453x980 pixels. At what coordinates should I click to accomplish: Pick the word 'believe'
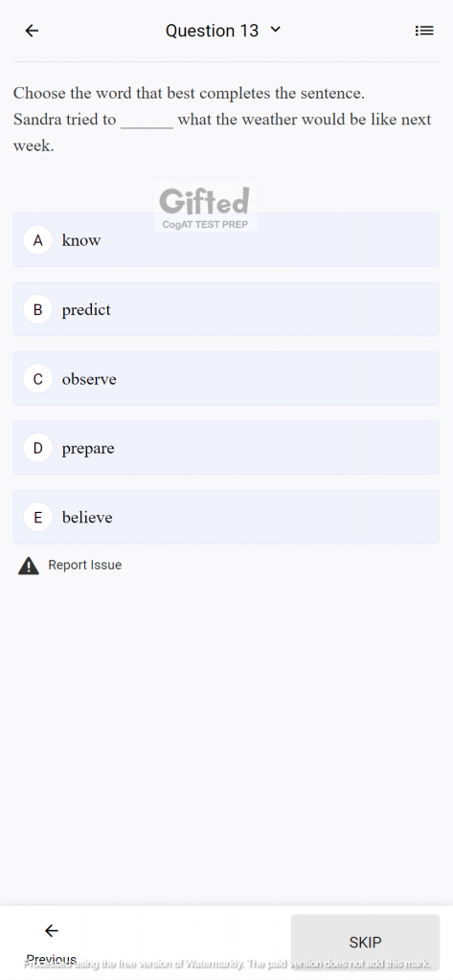click(x=87, y=518)
